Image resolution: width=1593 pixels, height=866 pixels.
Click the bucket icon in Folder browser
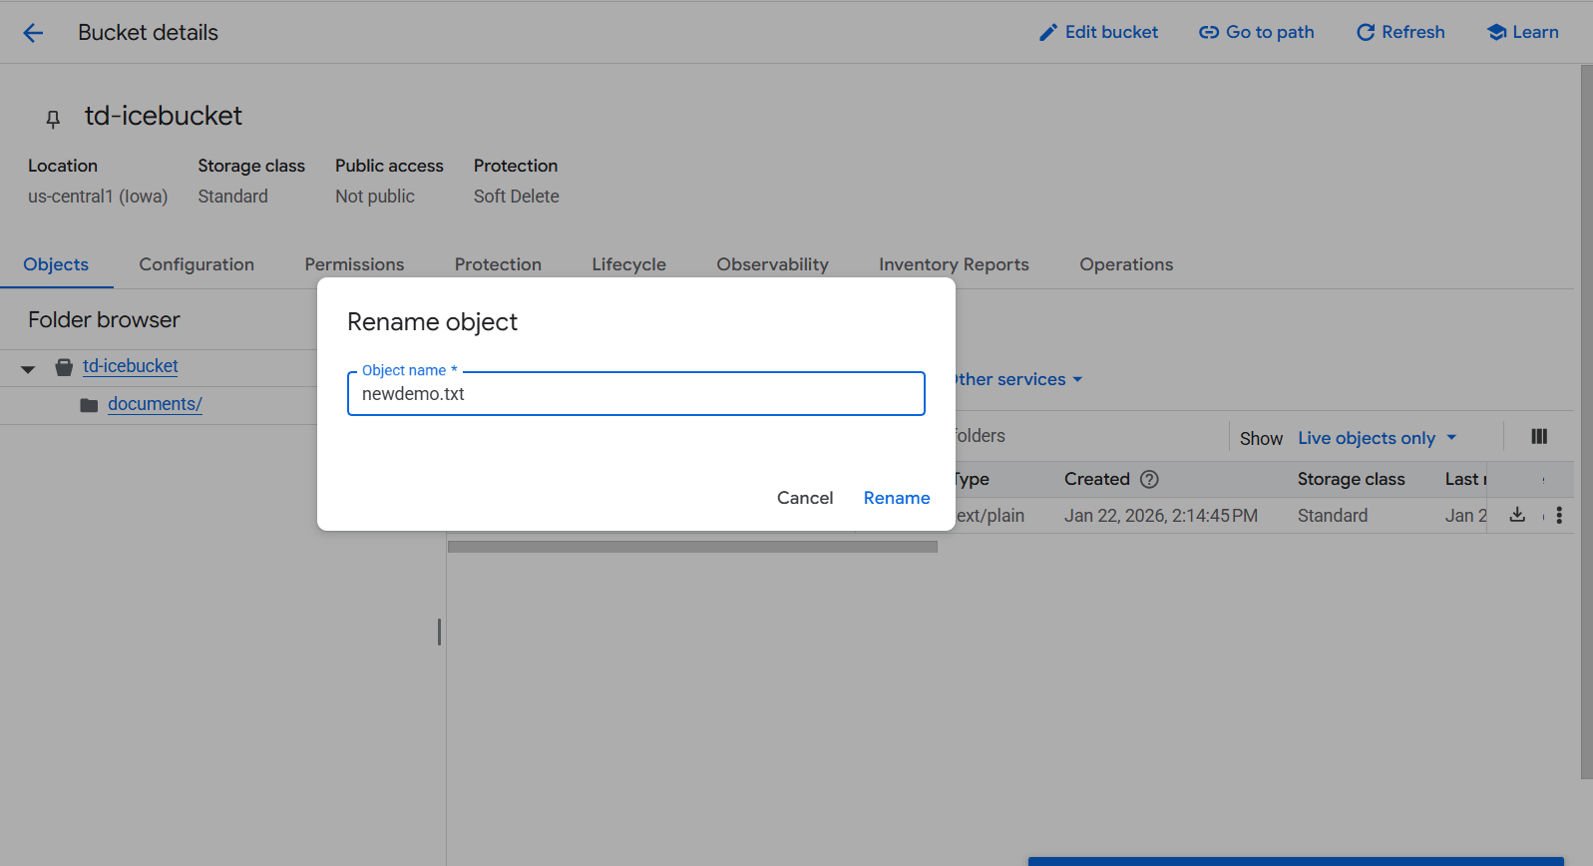click(x=64, y=367)
